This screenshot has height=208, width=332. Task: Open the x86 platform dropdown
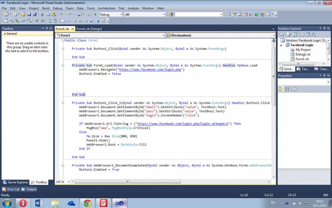[164, 15]
